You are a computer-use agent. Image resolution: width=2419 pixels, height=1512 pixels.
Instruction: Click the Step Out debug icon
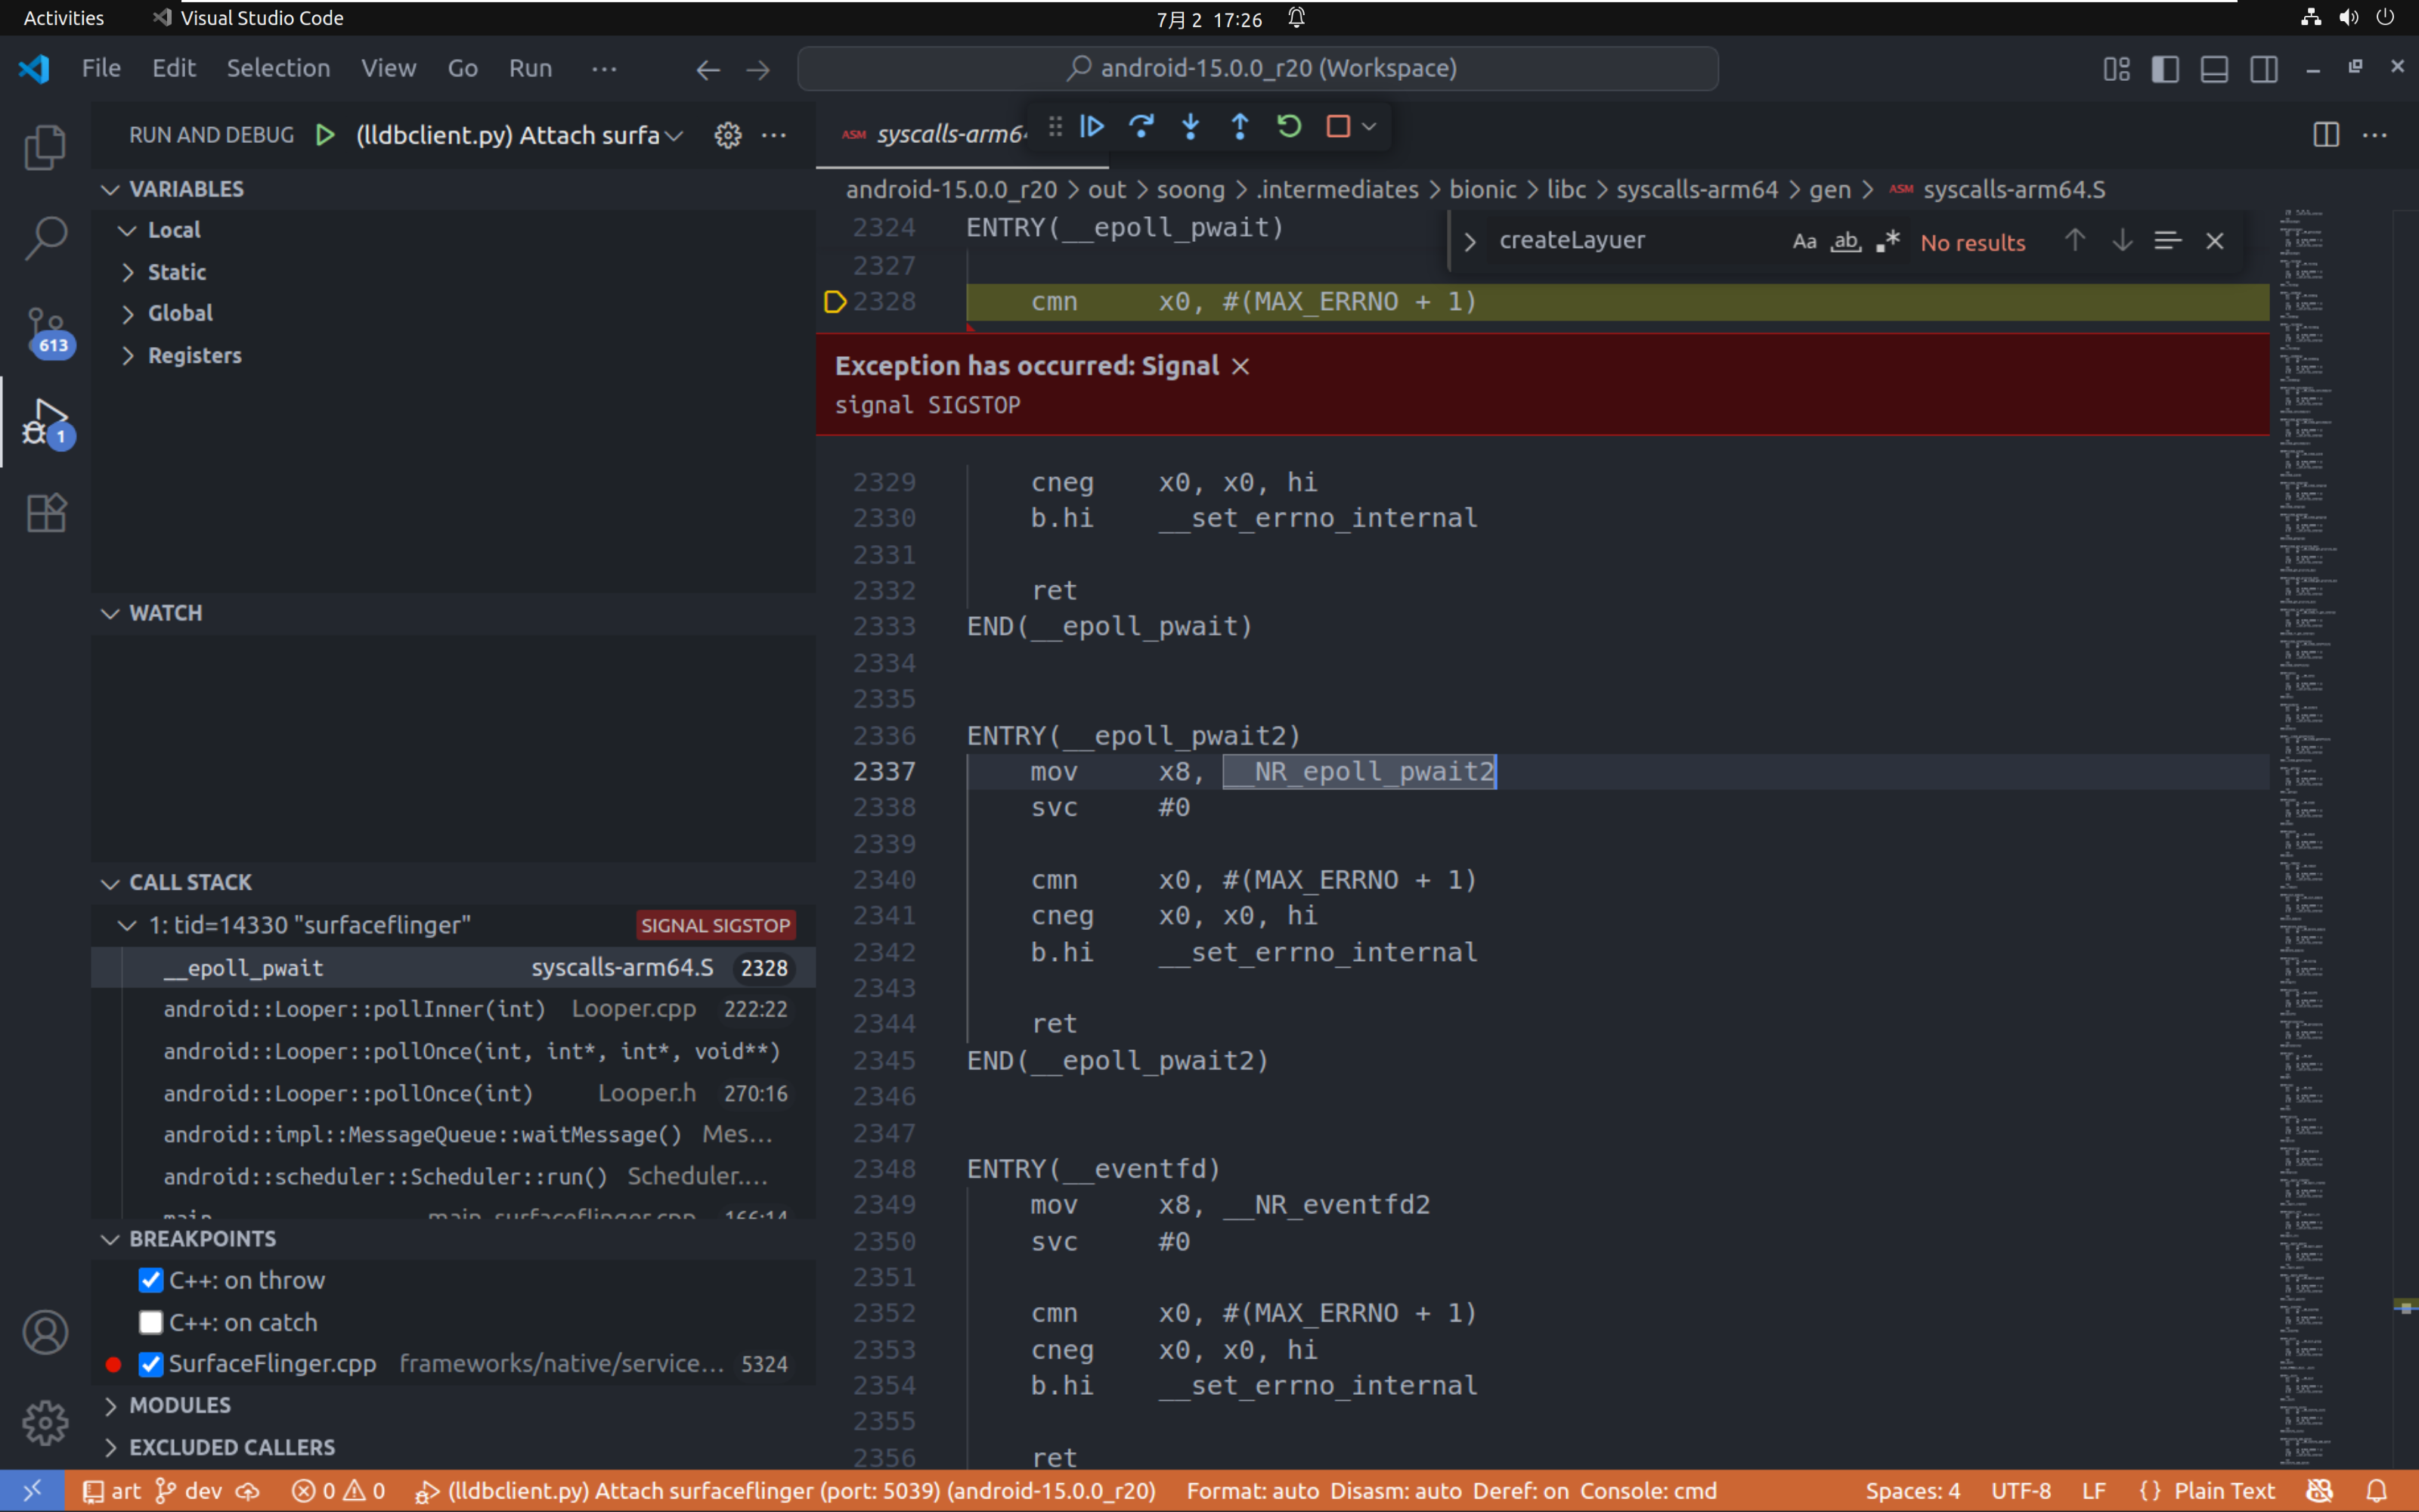click(1240, 127)
